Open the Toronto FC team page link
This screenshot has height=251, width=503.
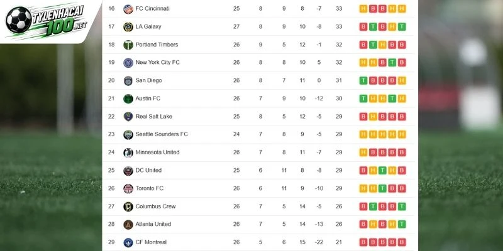(150, 188)
